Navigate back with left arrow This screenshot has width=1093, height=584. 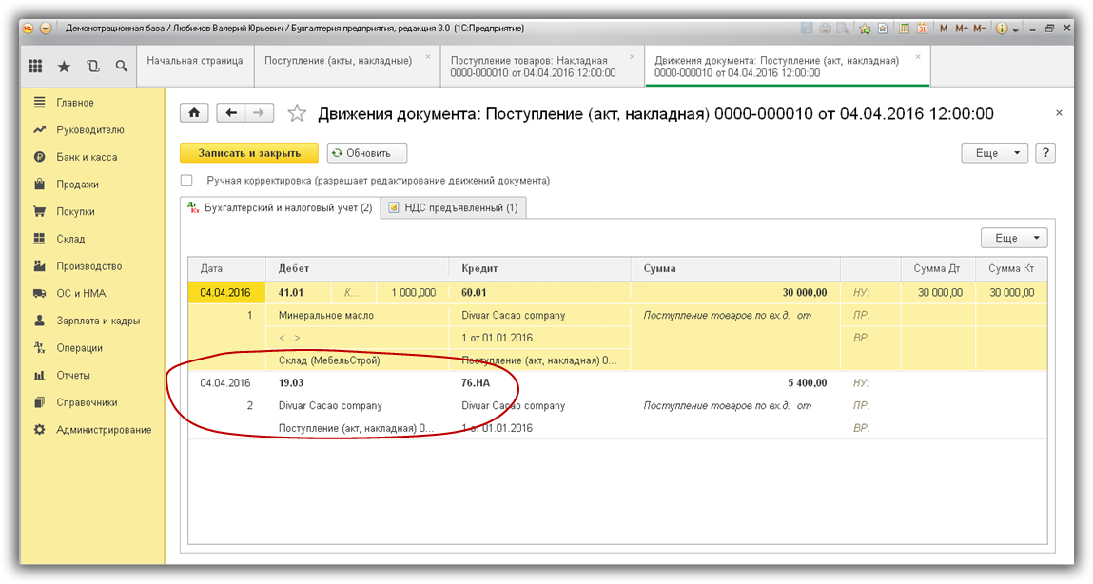tap(231, 113)
